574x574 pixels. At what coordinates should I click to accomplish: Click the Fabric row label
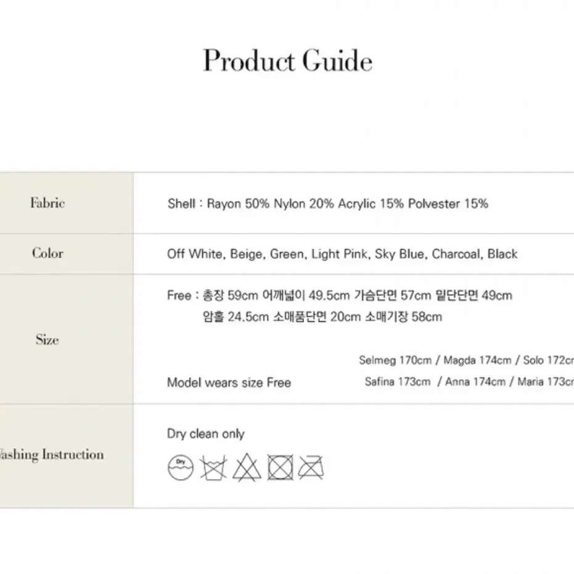tap(47, 203)
